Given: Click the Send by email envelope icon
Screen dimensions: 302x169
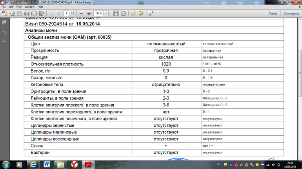Looking at the screenshot, I should click(x=34, y=14).
